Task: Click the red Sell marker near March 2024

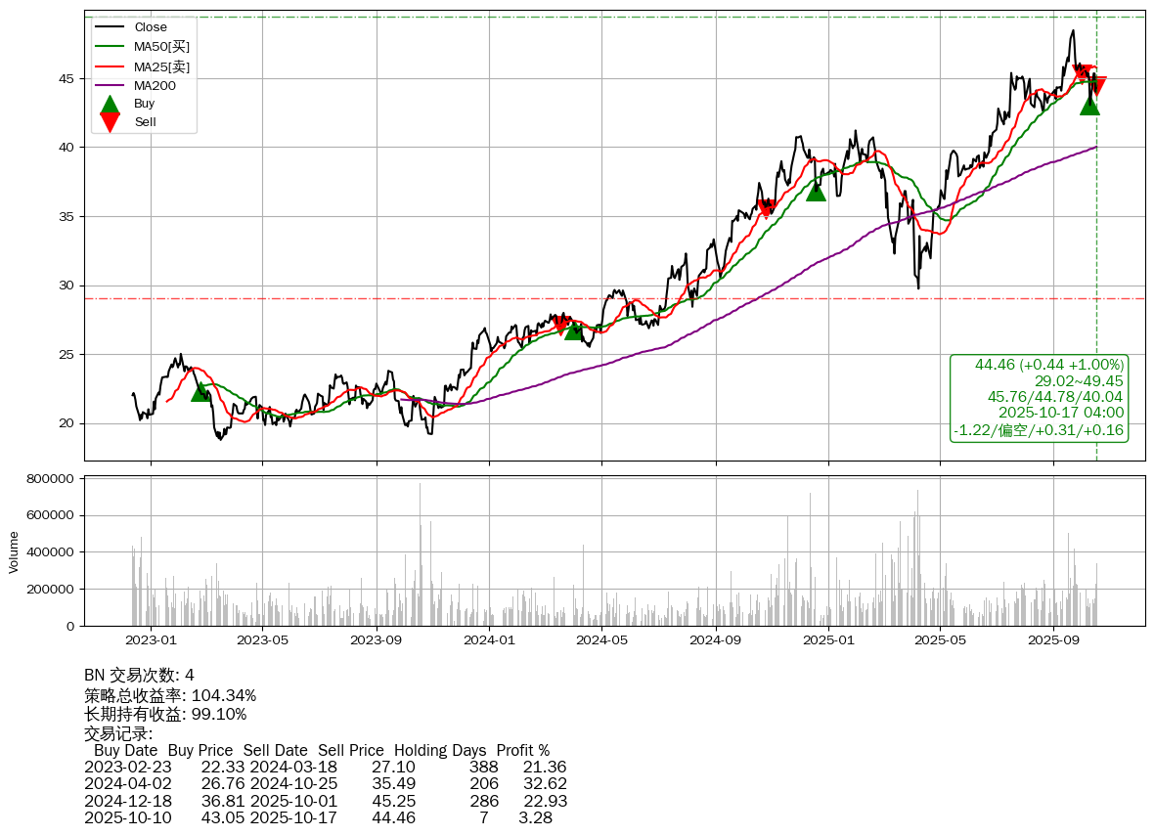Action: coord(561,324)
